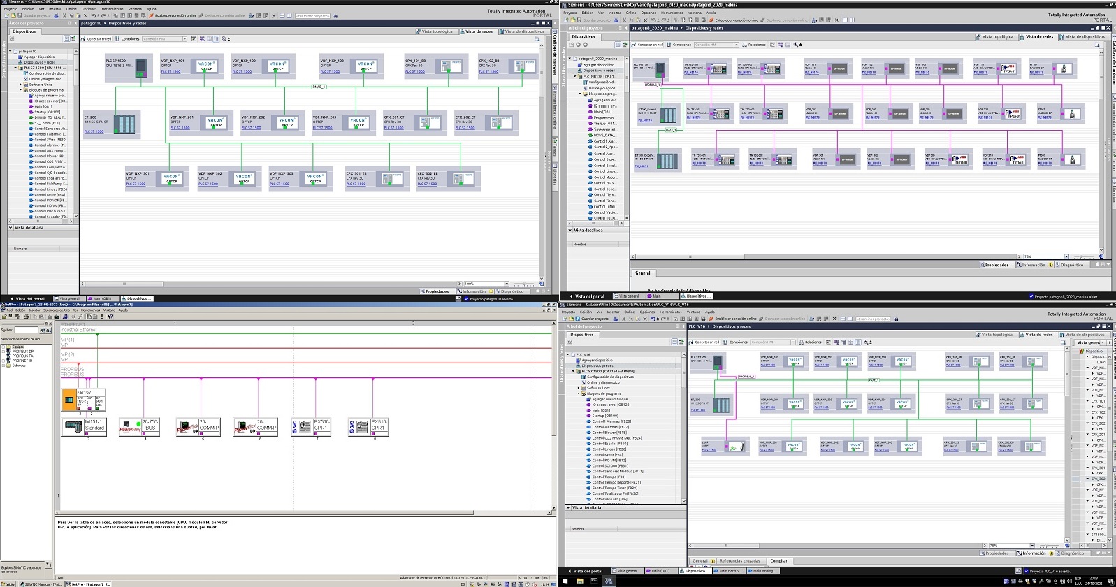
Task: Open SIMATIC Manager from the taskbar
Action: (41, 584)
